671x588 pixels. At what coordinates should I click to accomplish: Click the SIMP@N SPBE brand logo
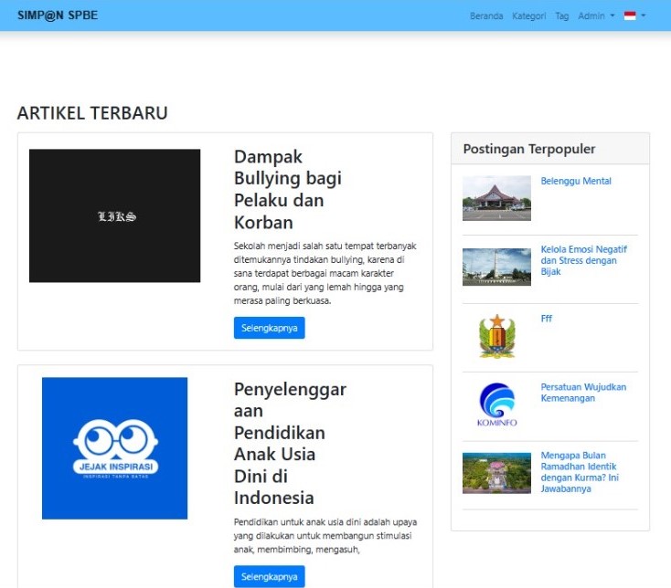pyautogui.click(x=58, y=16)
